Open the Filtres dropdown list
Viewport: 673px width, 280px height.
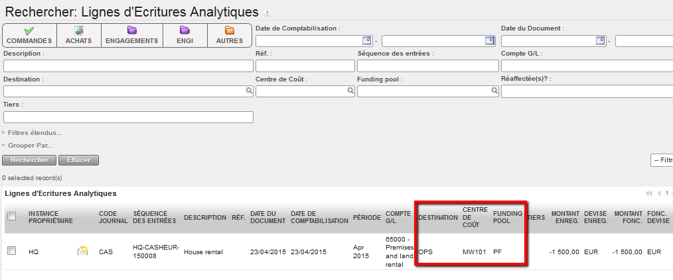pyautogui.click(x=661, y=160)
